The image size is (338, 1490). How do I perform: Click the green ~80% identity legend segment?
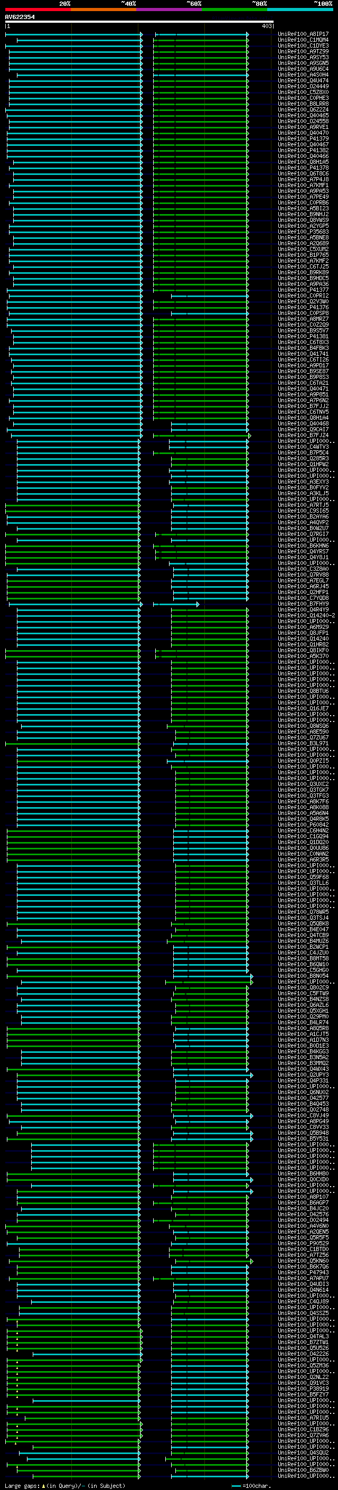coord(234,10)
